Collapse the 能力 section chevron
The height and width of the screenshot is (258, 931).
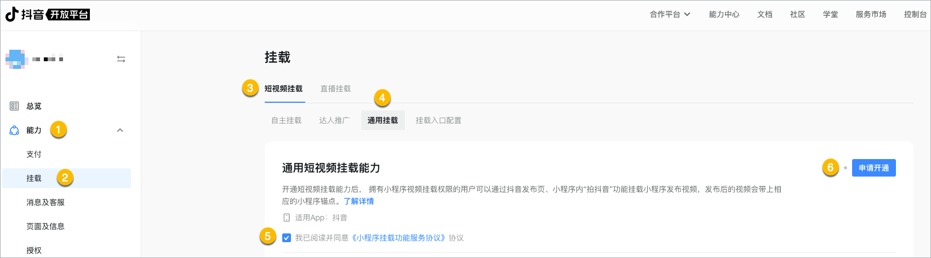point(120,130)
